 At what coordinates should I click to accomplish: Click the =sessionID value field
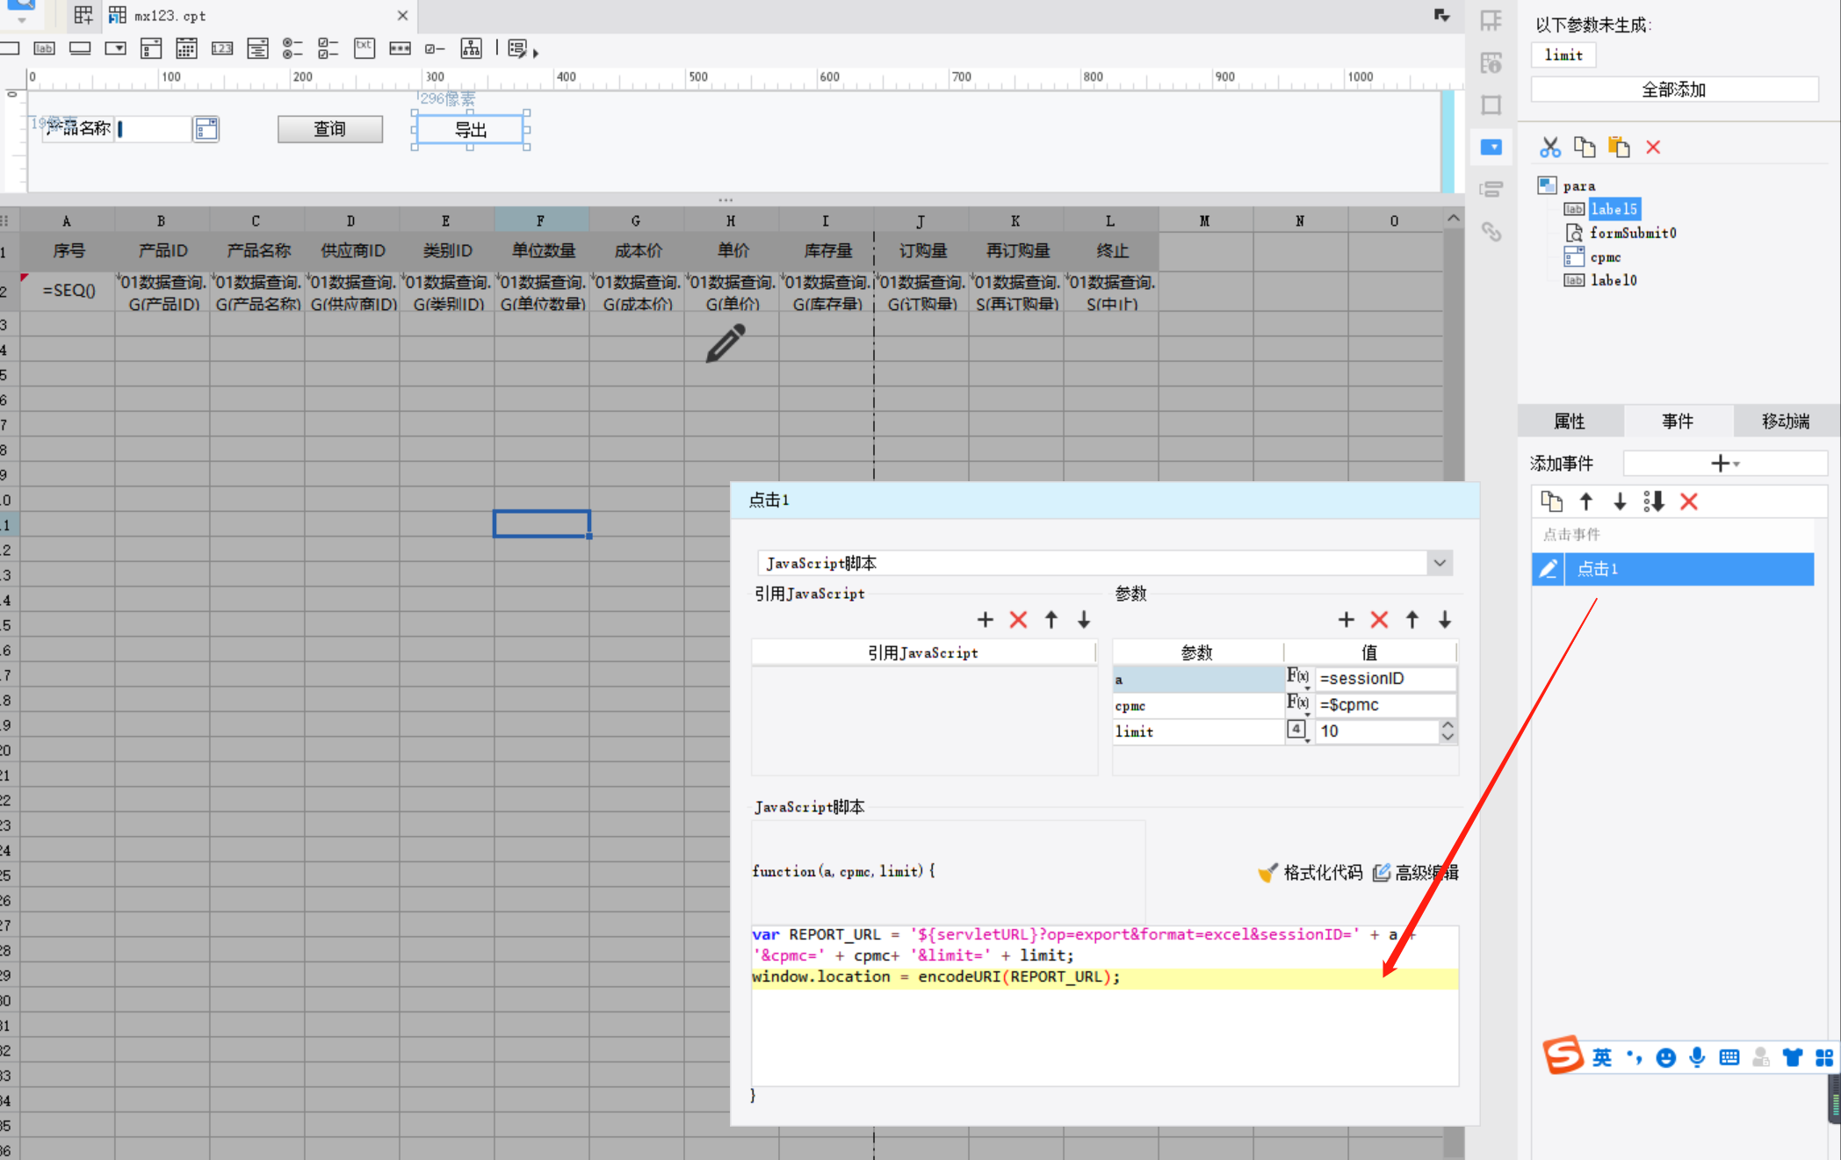pyautogui.click(x=1386, y=678)
